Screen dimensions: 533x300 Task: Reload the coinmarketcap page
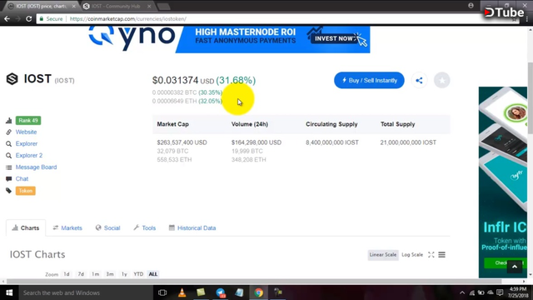(29, 18)
